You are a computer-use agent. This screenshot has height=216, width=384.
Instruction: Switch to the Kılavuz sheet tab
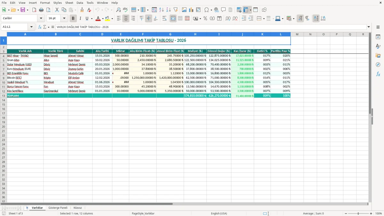(x=78, y=208)
